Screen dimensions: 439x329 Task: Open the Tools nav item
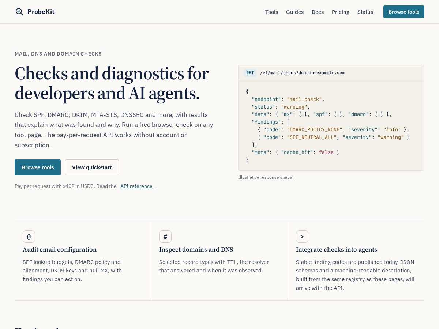271,12
